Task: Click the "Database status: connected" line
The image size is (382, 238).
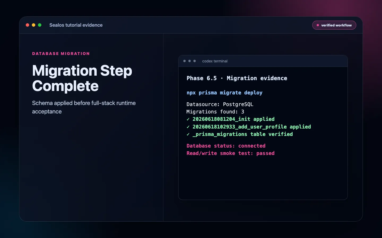Action: [x=226, y=146]
